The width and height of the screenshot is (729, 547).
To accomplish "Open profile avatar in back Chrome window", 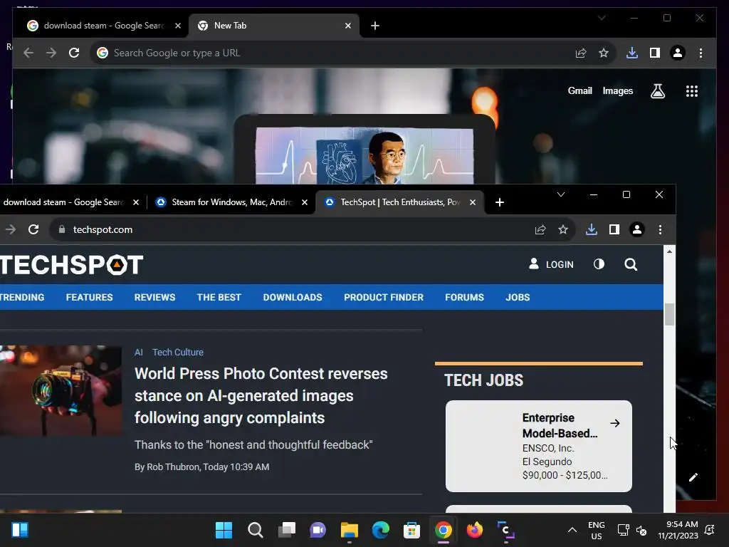I will point(678,53).
